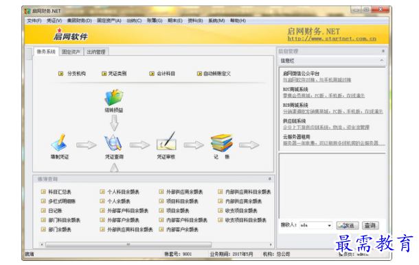Open the 启网微信公众平台 description link

click(x=317, y=80)
